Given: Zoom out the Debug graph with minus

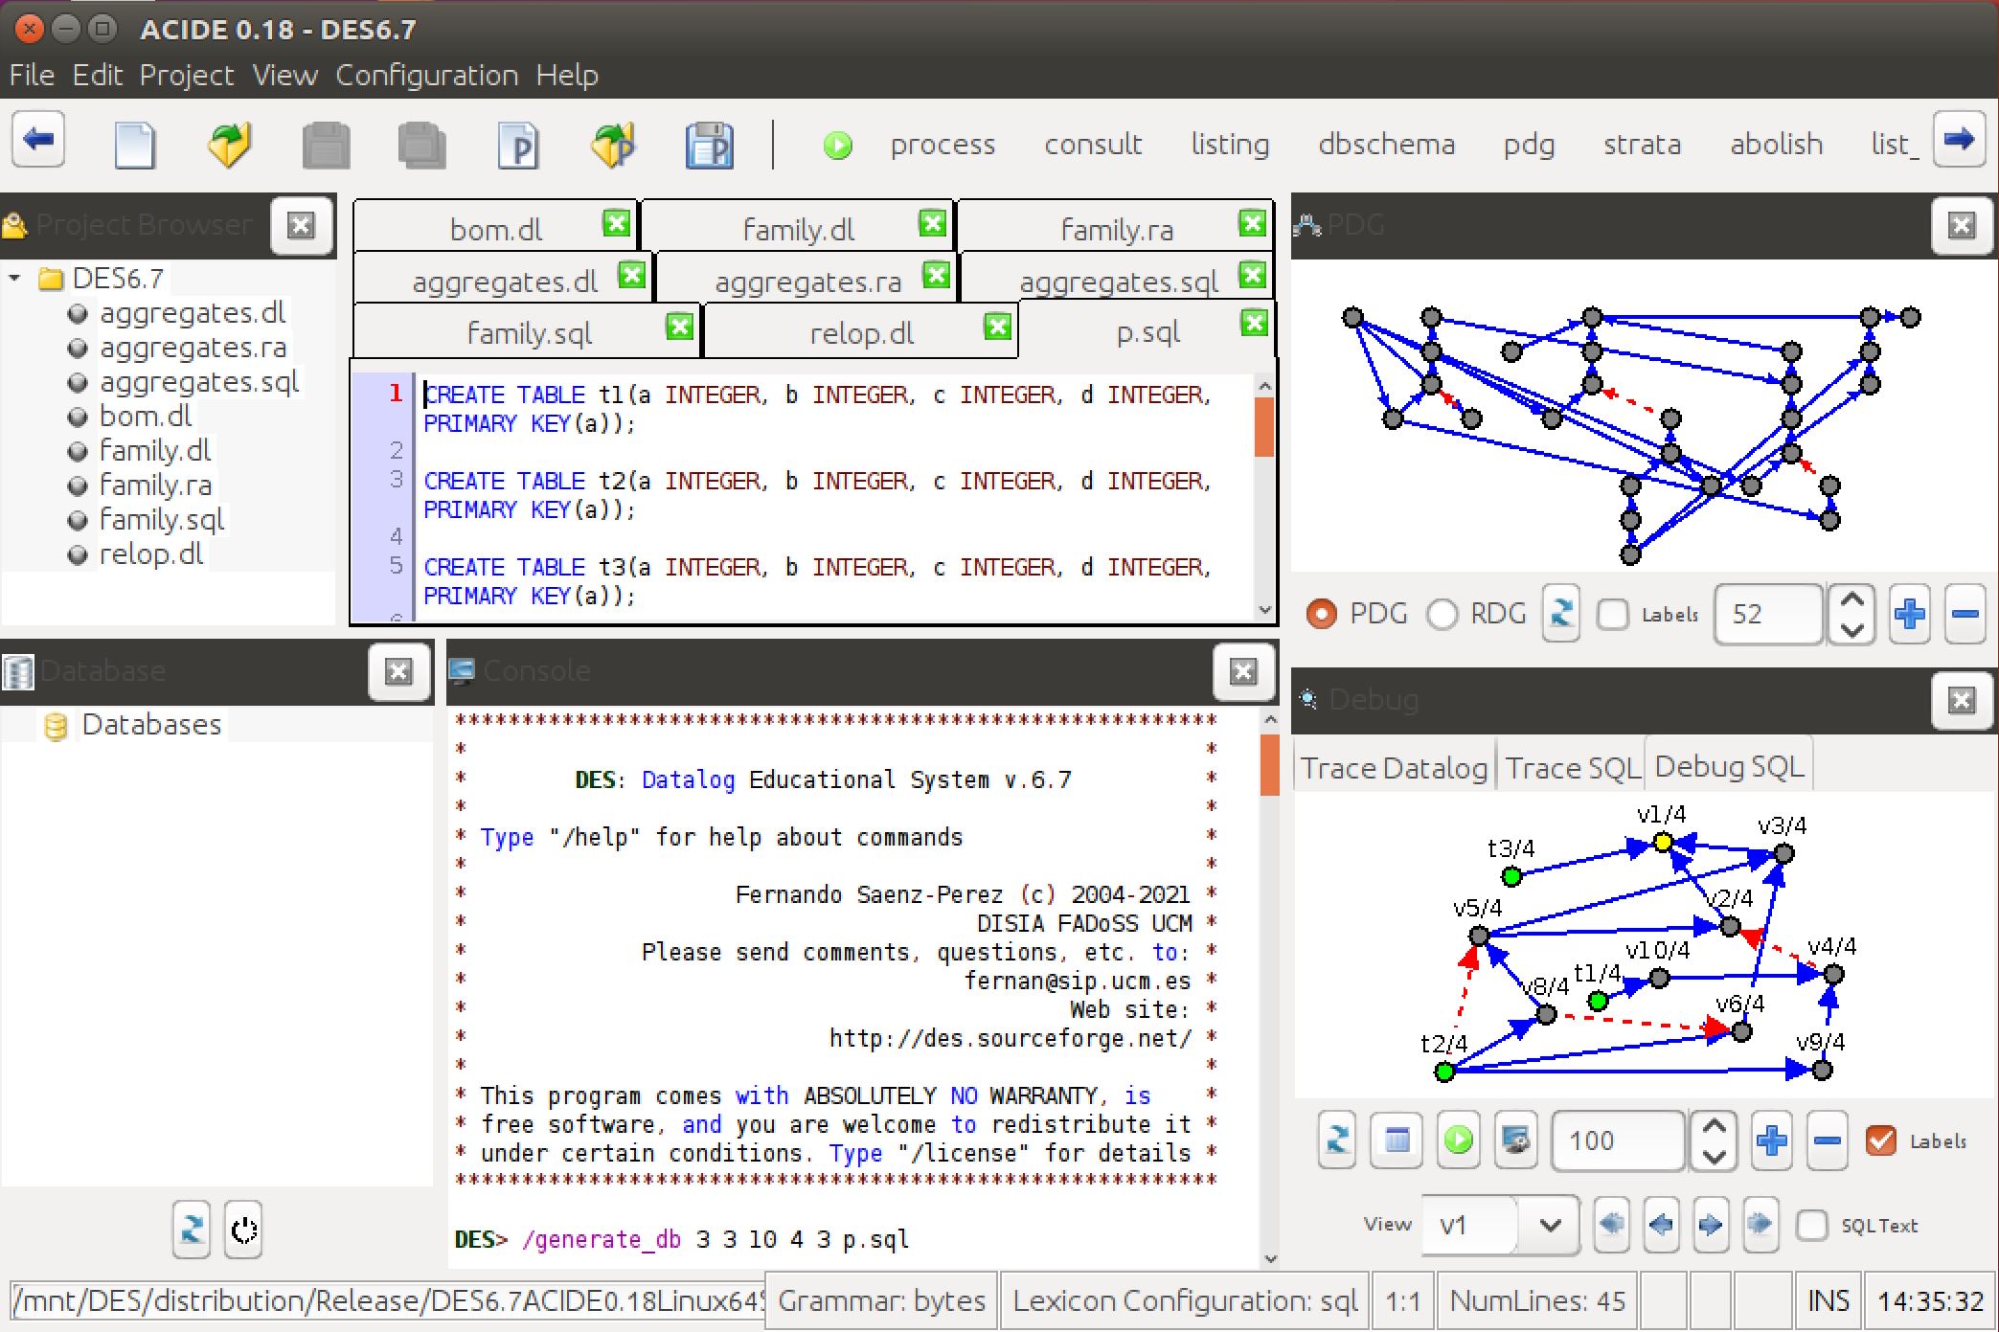Looking at the screenshot, I should click(x=1828, y=1140).
